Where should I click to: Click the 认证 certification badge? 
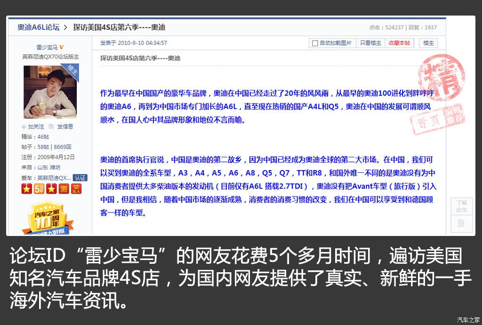click(x=80, y=178)
